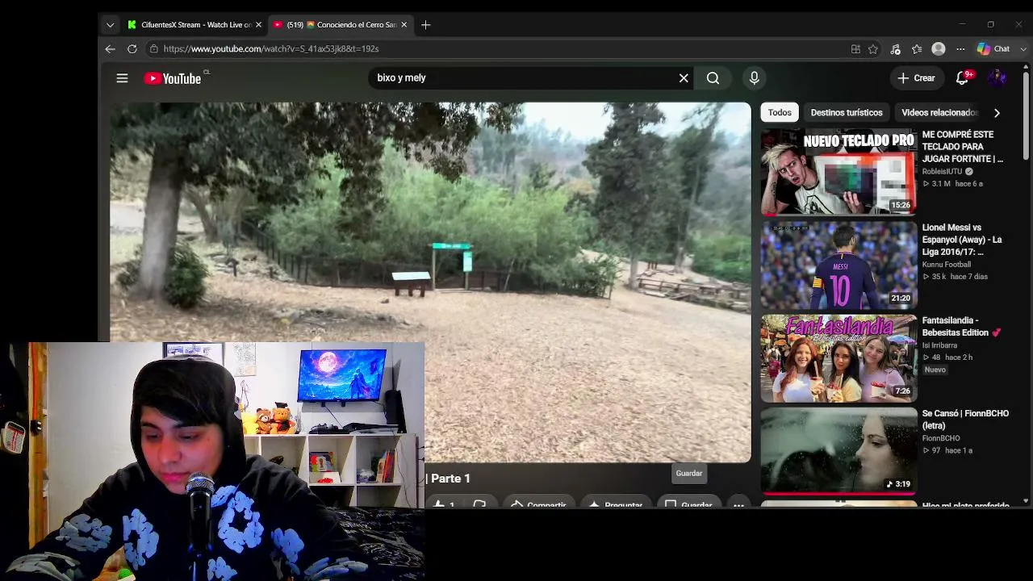Open split screen icon in address bar
The image size is (1033, 581).
tap(855, 49)
